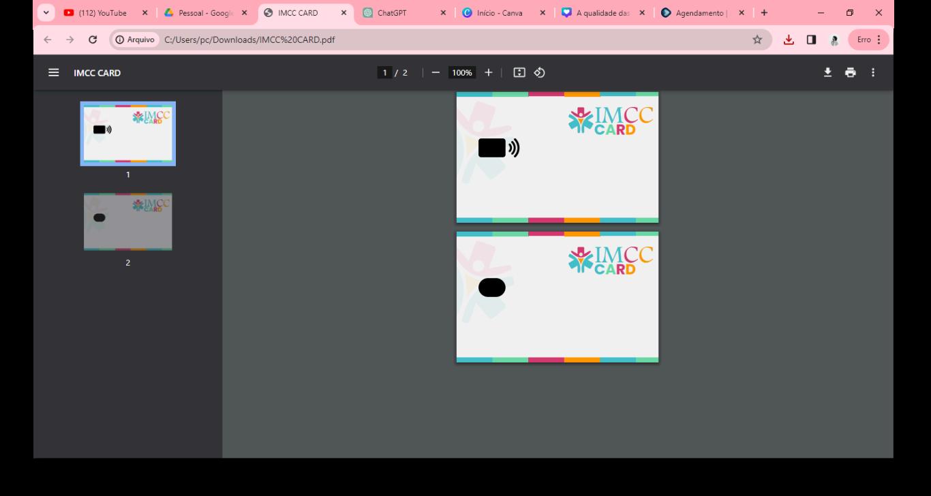Close the Pessoal Google Drive tab
The height and width of the screenshot is (496, 931).
(244, 13)
